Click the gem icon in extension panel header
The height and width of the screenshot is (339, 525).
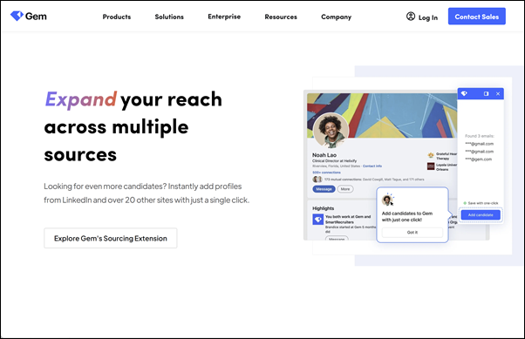pos(464,94)
